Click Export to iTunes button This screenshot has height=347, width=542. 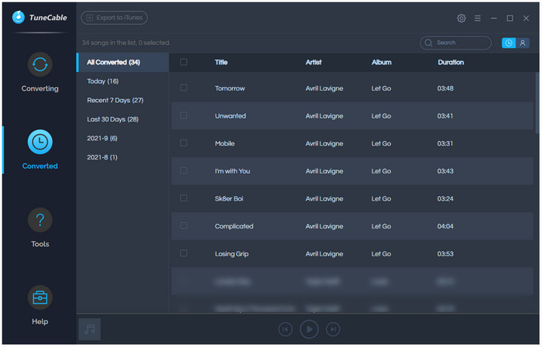(x=115, y=18)
